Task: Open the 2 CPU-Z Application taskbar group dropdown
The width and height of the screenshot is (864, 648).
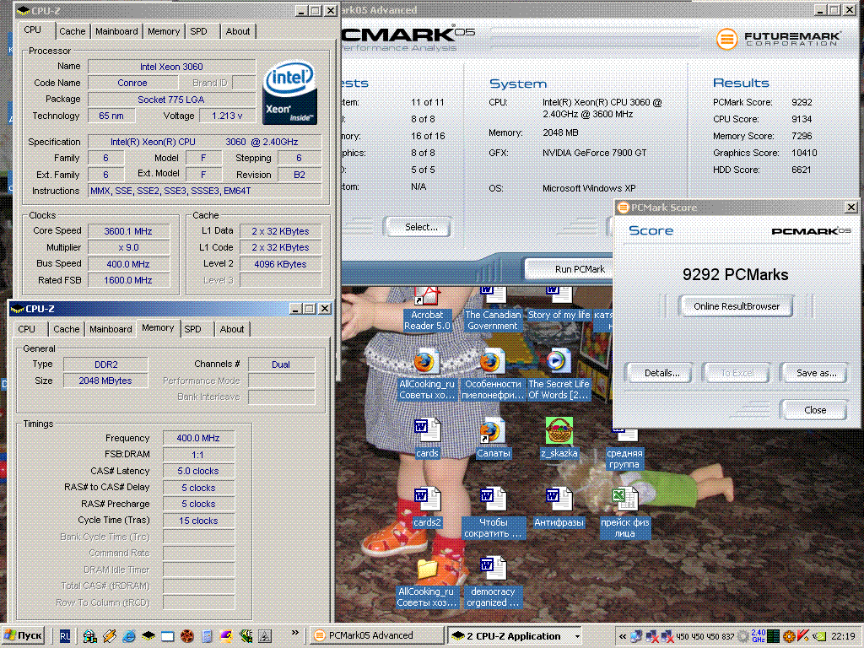Action: [577, 636]
